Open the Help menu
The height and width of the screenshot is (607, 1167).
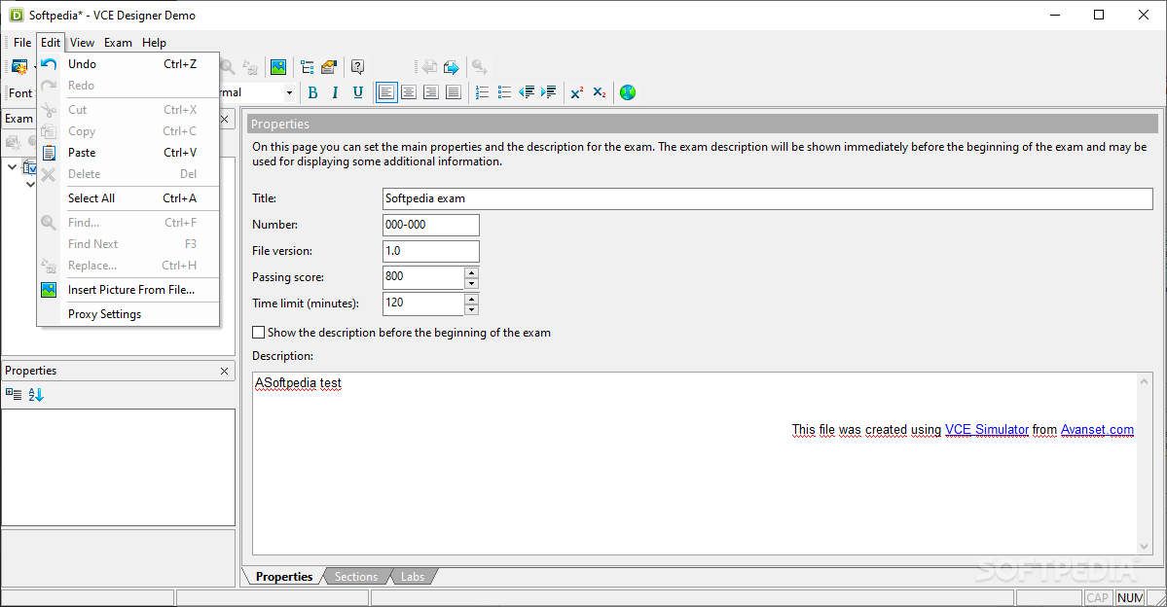(154, 43)
